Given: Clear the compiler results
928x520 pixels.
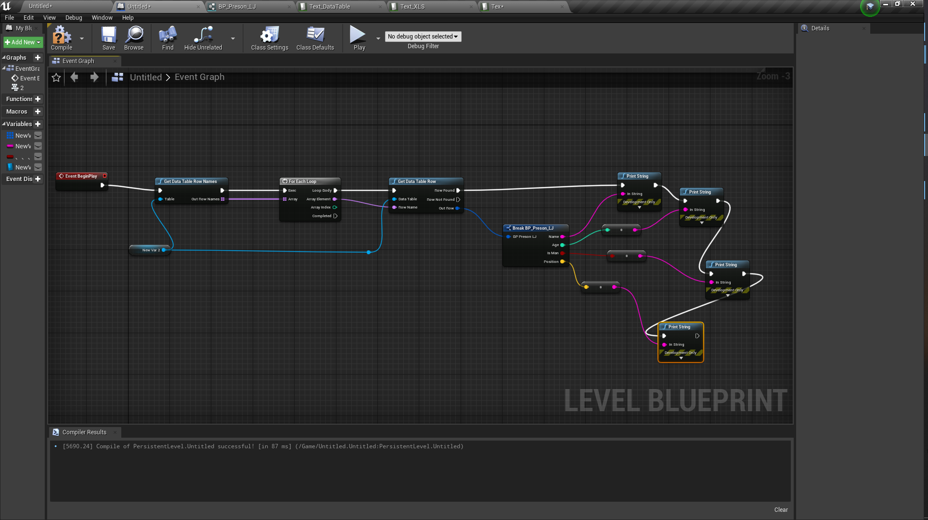Looking at the screenshot, I should coord(781,510).
